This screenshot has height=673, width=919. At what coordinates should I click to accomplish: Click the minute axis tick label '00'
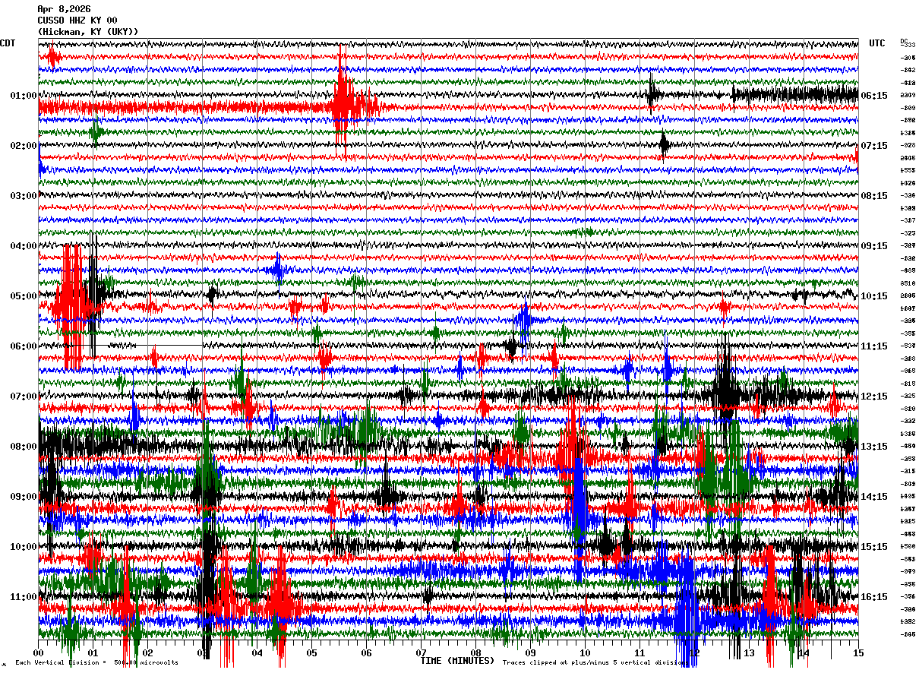coord(39,653)
